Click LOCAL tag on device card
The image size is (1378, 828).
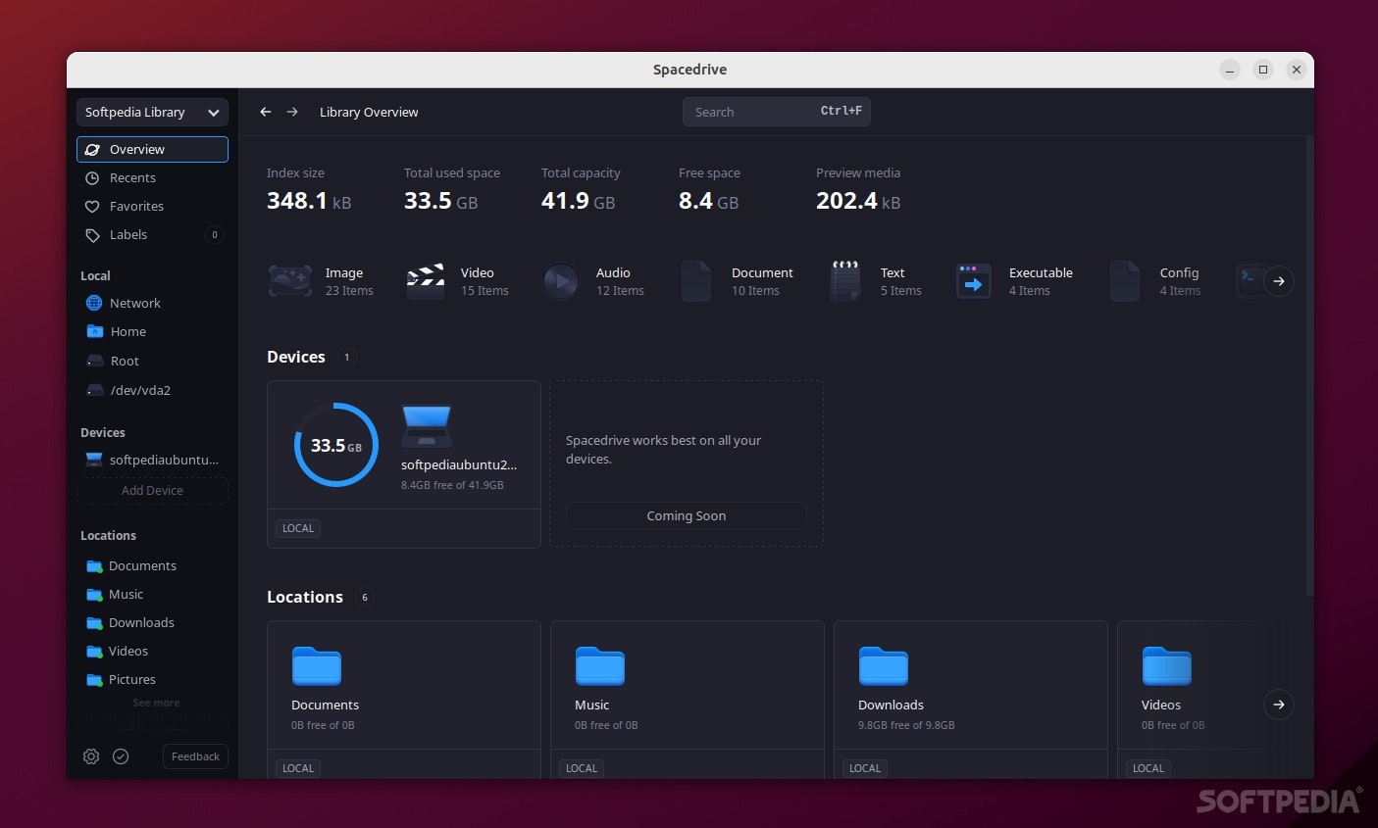click(x=298, y=528)
